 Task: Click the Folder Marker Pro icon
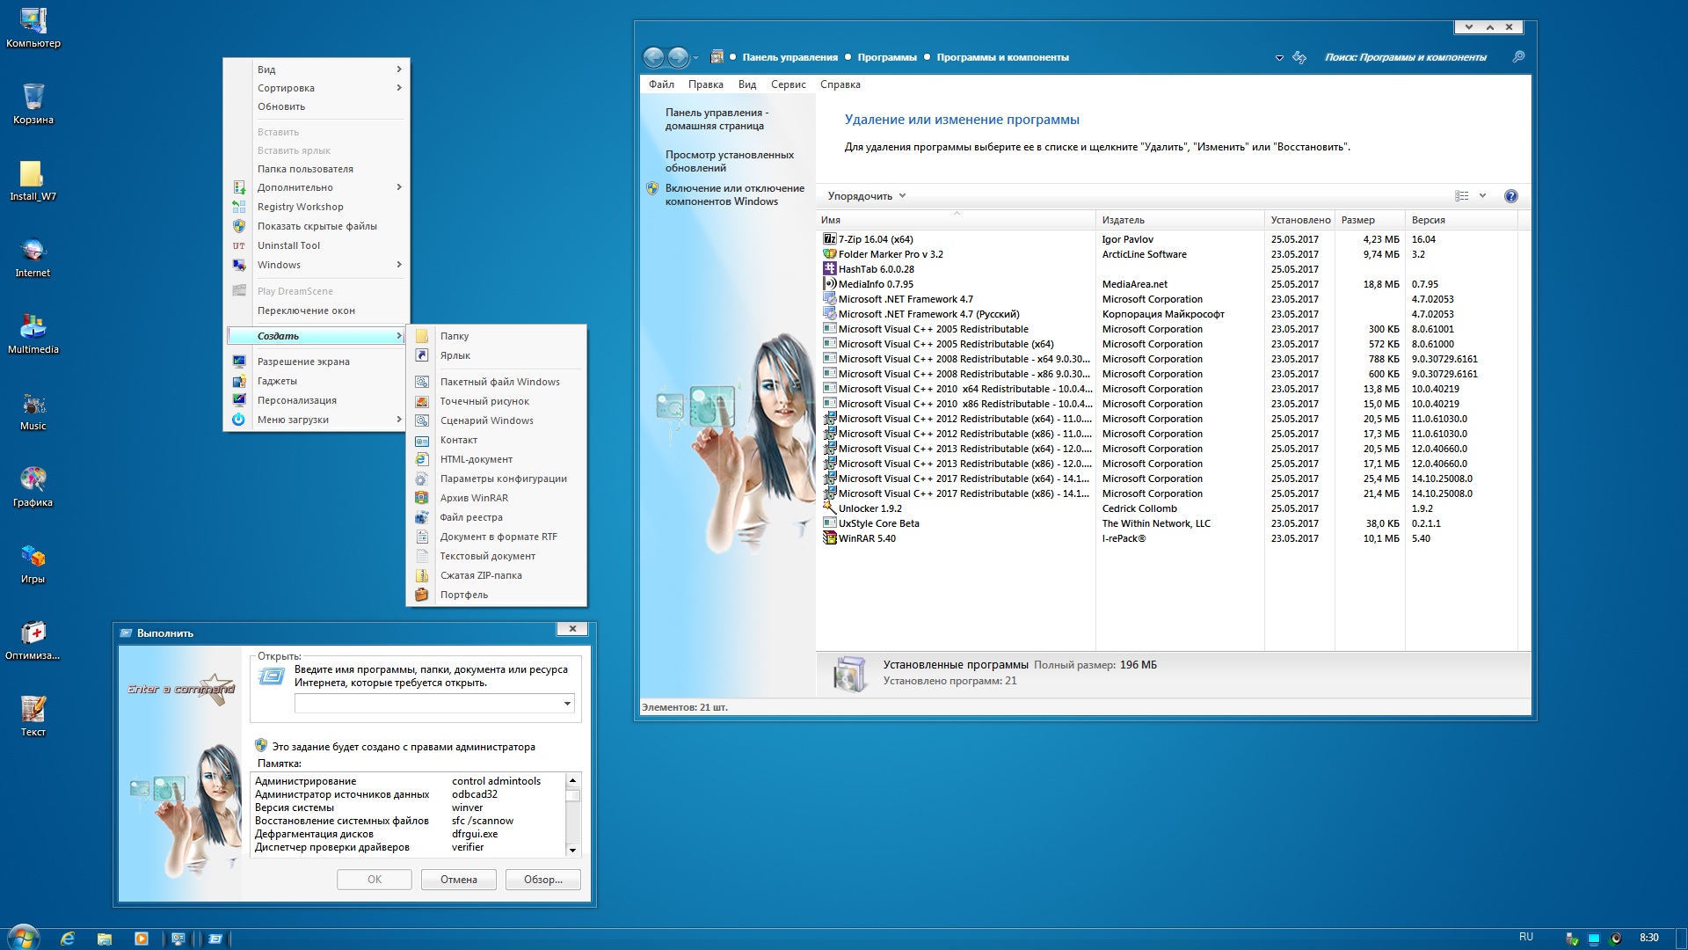click(x=829, y=252)
